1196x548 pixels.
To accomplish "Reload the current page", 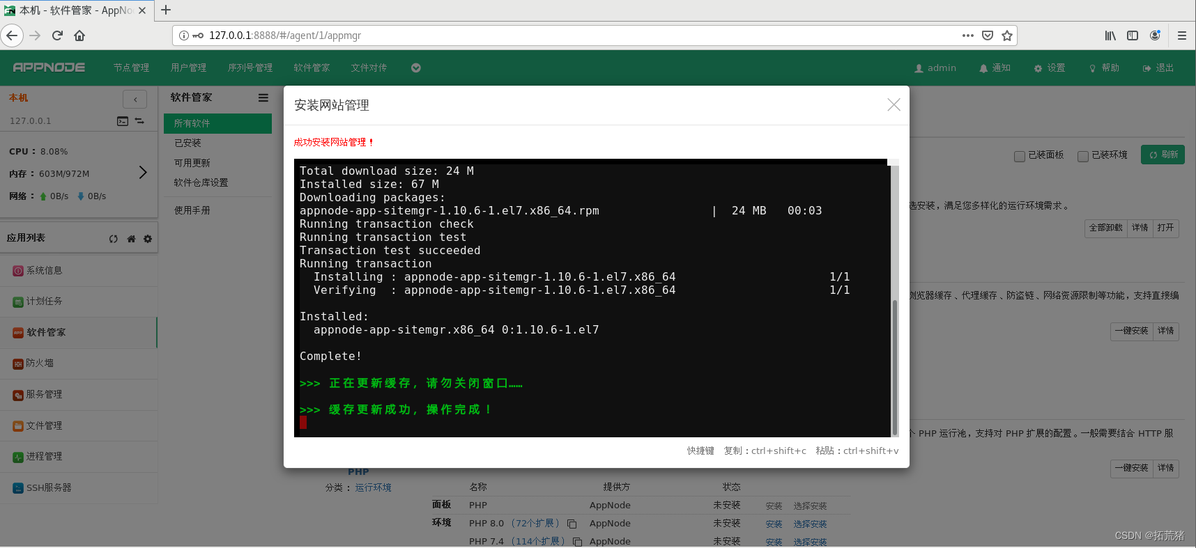I will pos(57,36).
